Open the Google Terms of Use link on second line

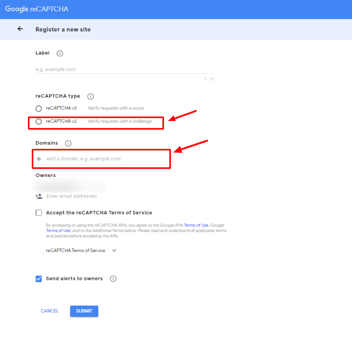click(58, 231)
